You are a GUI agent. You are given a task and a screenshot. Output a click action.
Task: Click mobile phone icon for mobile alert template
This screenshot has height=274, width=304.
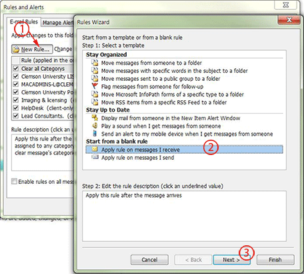[x=95, y=134]
